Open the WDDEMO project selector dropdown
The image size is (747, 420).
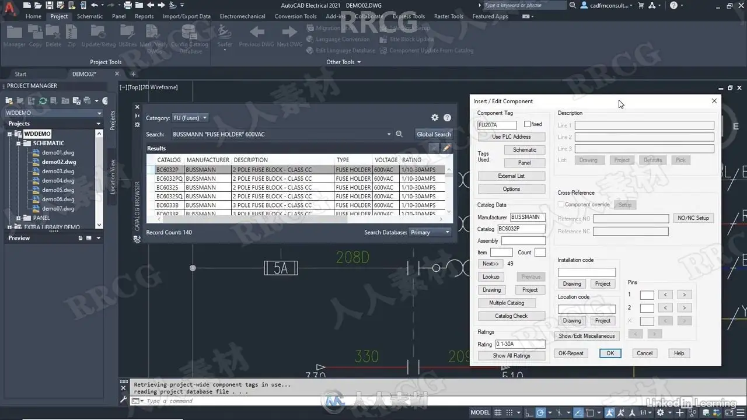(x=53, y=113)
